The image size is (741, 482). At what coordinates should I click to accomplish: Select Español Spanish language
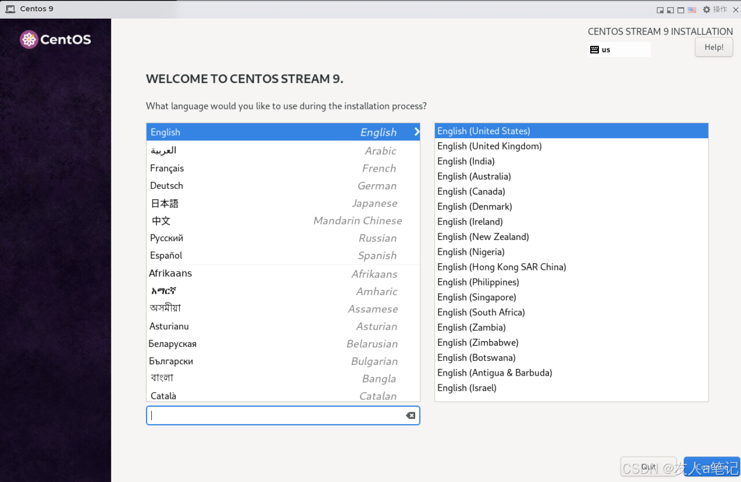click(x=283, y=255)
